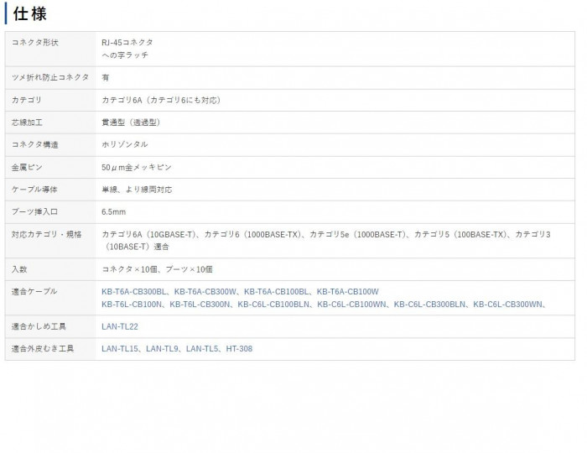This screenshot has height=453, width=587.
Task: Select the 50μm金メッキピン value
Action: (x=137, y=167)
